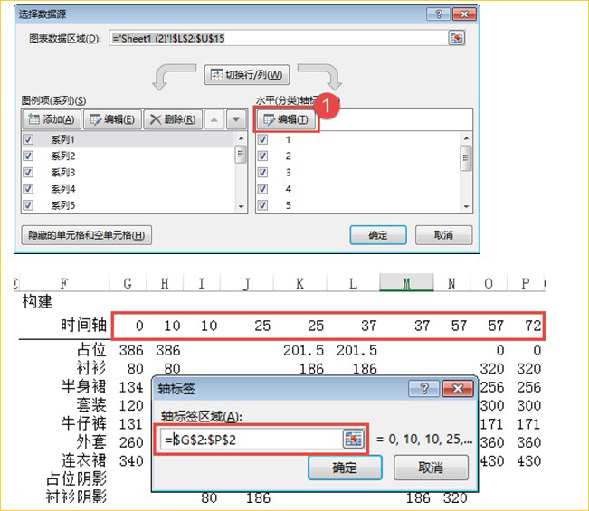Toggle category label 4 checkbox
Viewport: 589px width, 511px height.
coord(262,189)
